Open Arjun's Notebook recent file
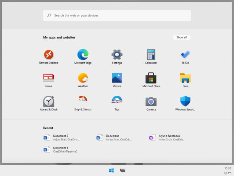234x176 pixels. pyautogui.click(x=167, y=137)
